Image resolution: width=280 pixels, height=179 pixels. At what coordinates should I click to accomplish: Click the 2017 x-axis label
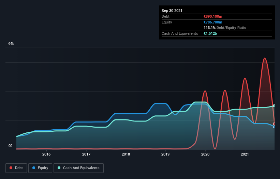click(x=86, y=154)
